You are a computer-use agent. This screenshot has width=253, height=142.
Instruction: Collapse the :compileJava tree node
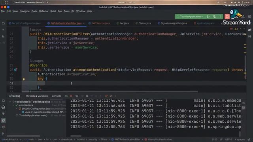tap(13, 105)
